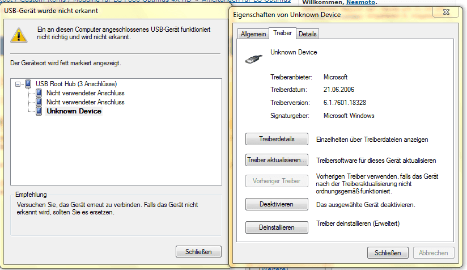Select USB Root Hub (3 Anschlüsse) entry
467x270 pixels.
(77, 84)
